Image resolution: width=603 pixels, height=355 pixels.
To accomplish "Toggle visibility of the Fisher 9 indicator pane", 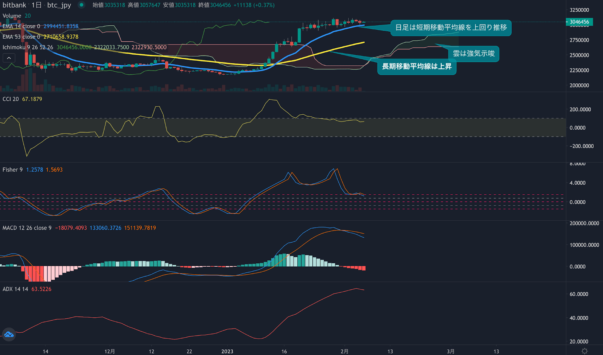I will 13,169.
